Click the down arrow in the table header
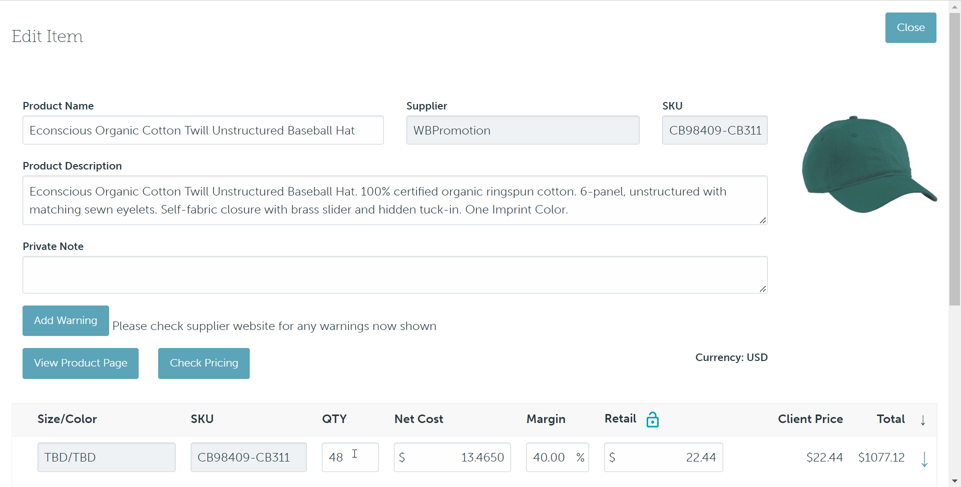961x487 pixels. 923,420
